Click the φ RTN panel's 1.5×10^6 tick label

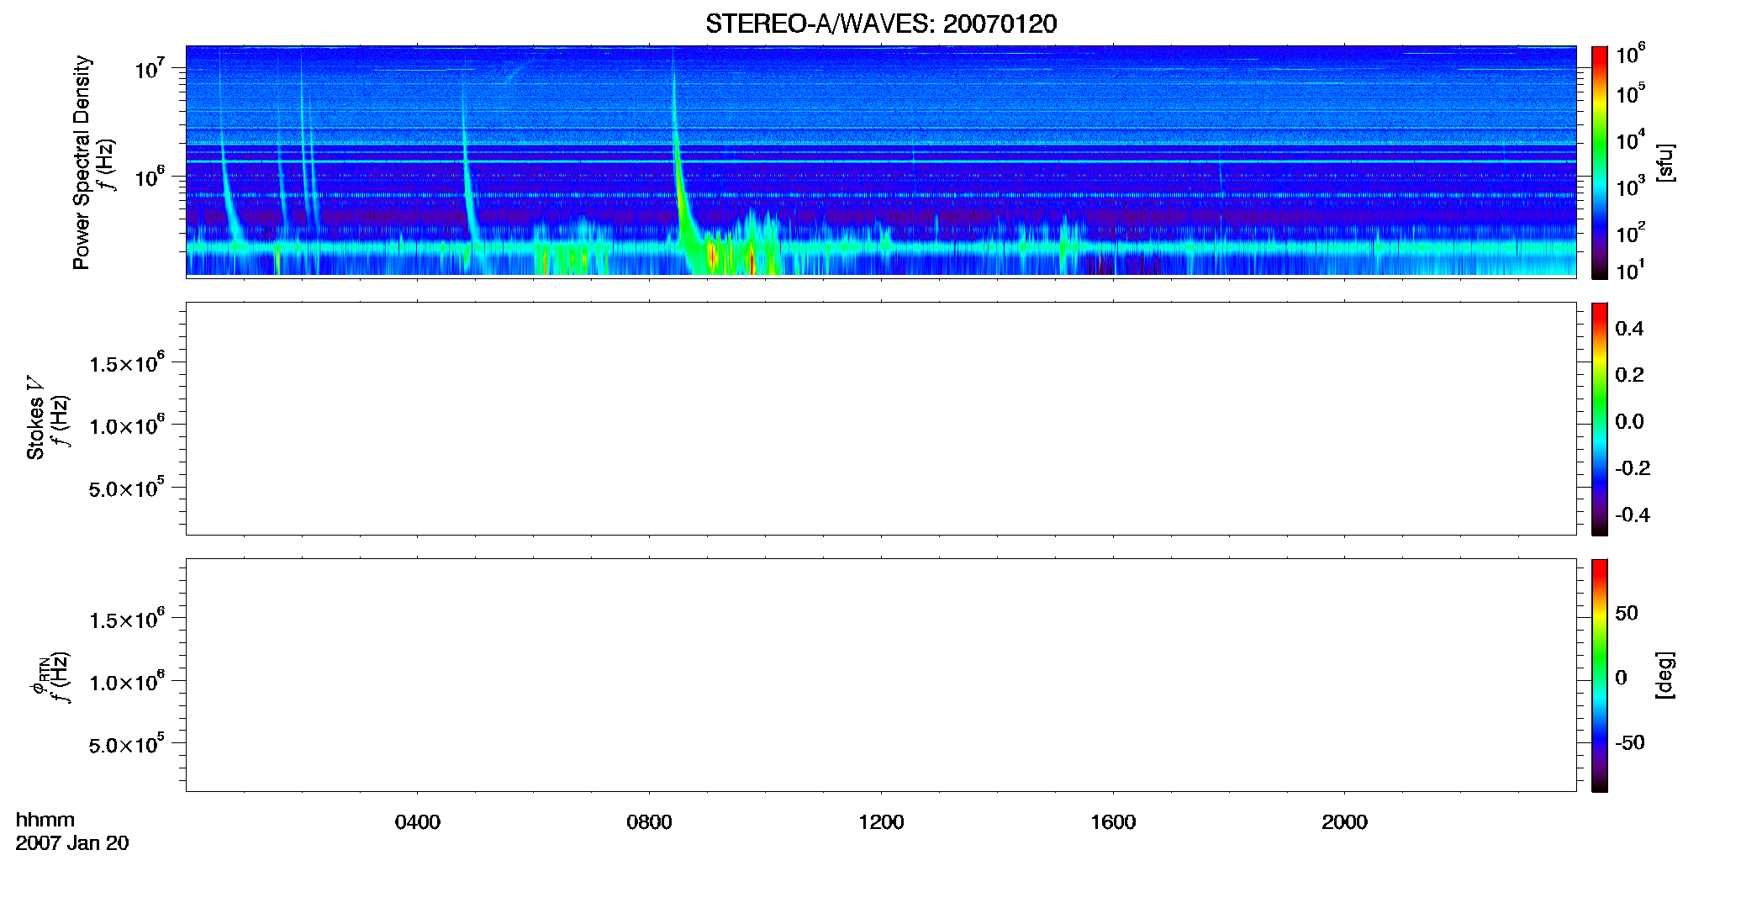[127, 619]
